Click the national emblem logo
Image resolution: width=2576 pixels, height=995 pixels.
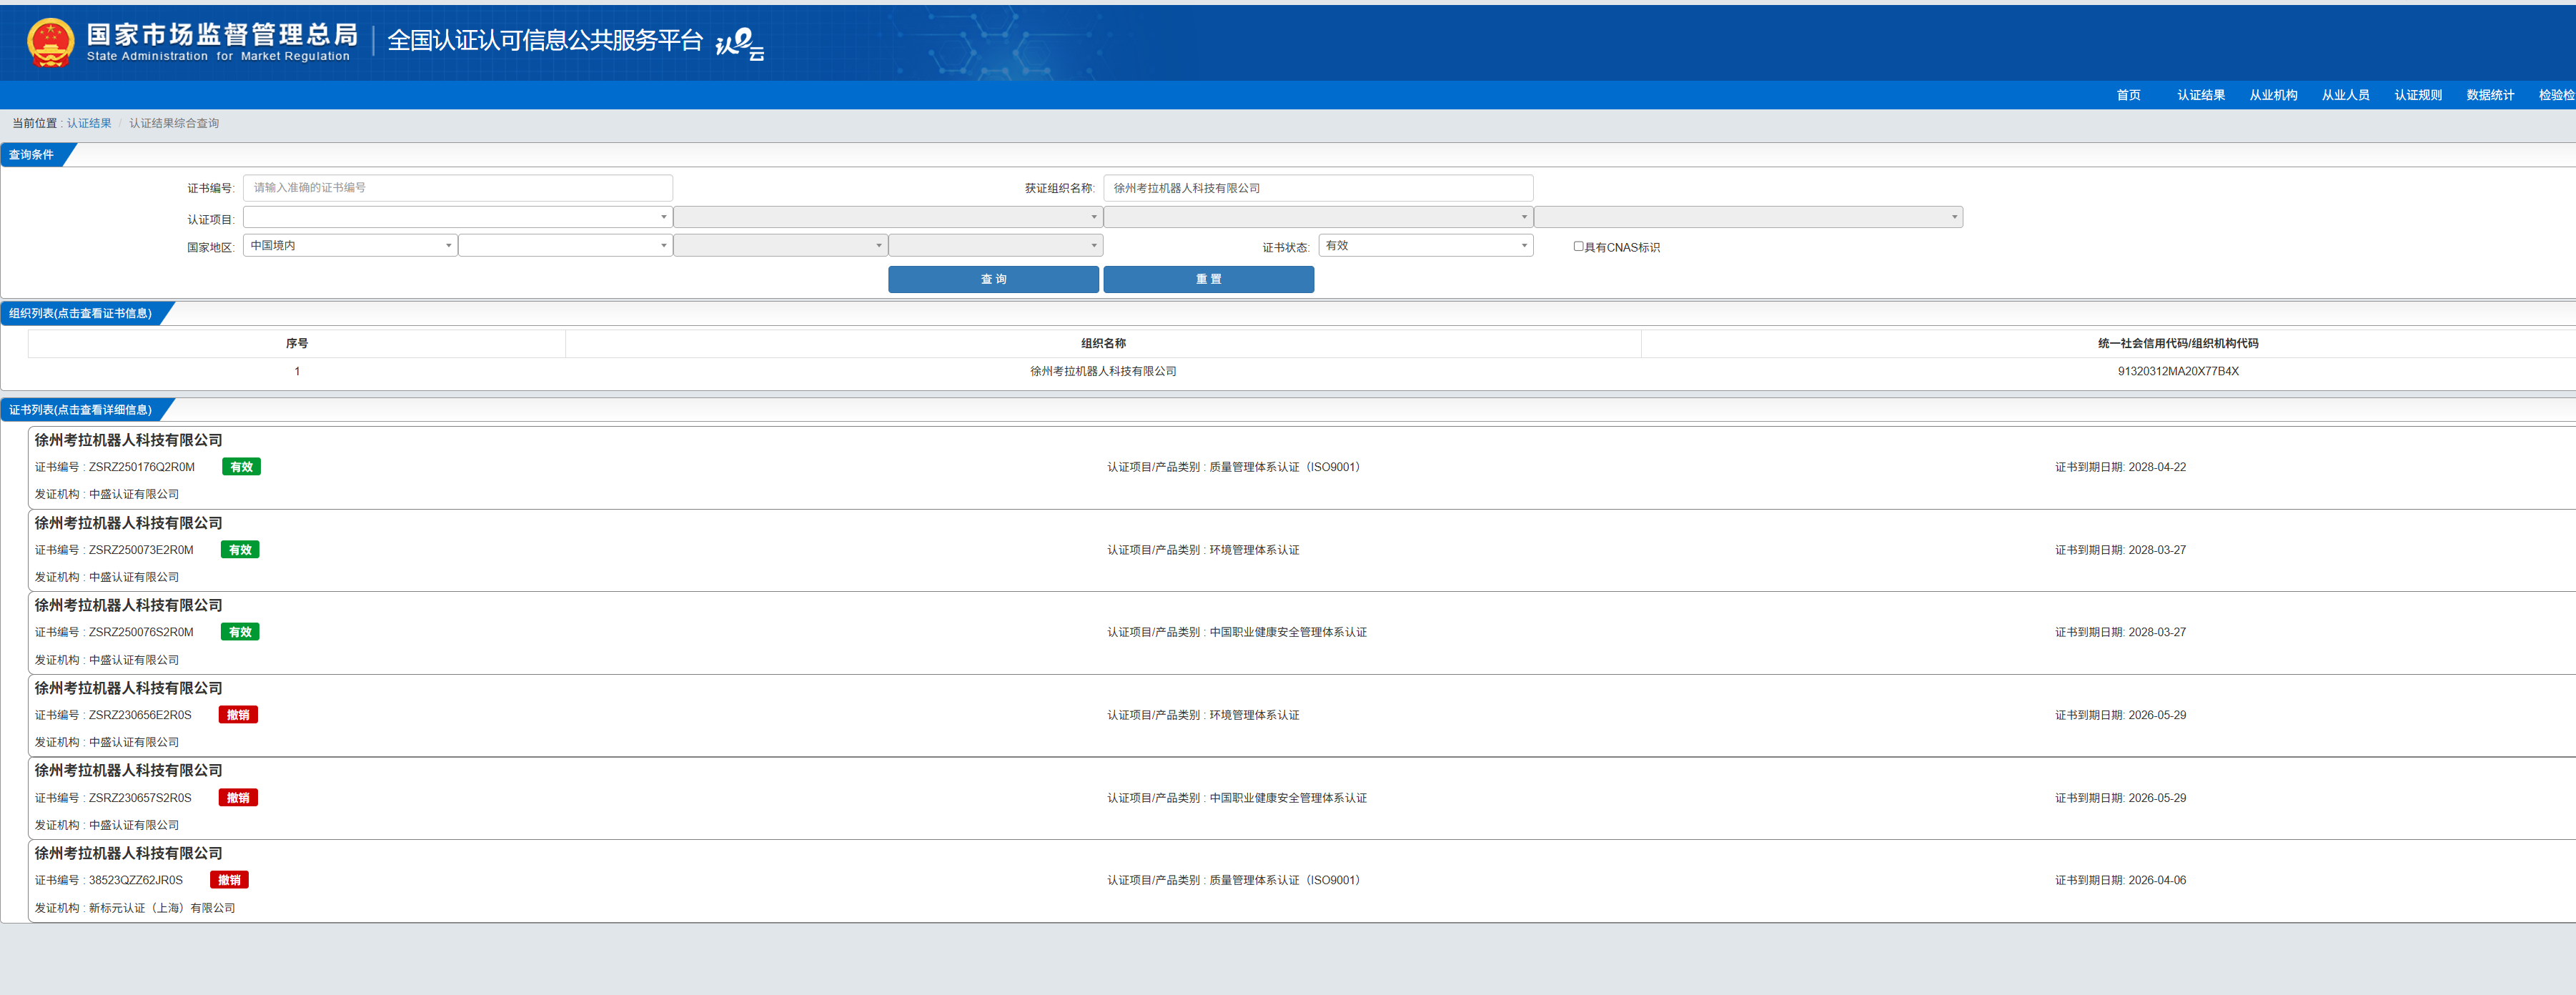(x=50, y=42)
